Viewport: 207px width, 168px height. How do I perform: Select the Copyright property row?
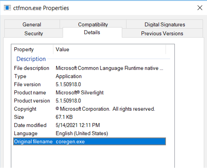point(25,109)
